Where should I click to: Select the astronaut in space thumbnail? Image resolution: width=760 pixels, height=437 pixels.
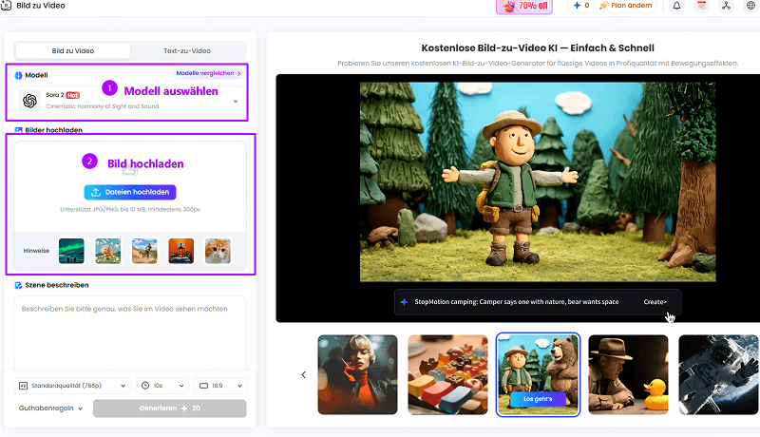(x=718, y=374)
